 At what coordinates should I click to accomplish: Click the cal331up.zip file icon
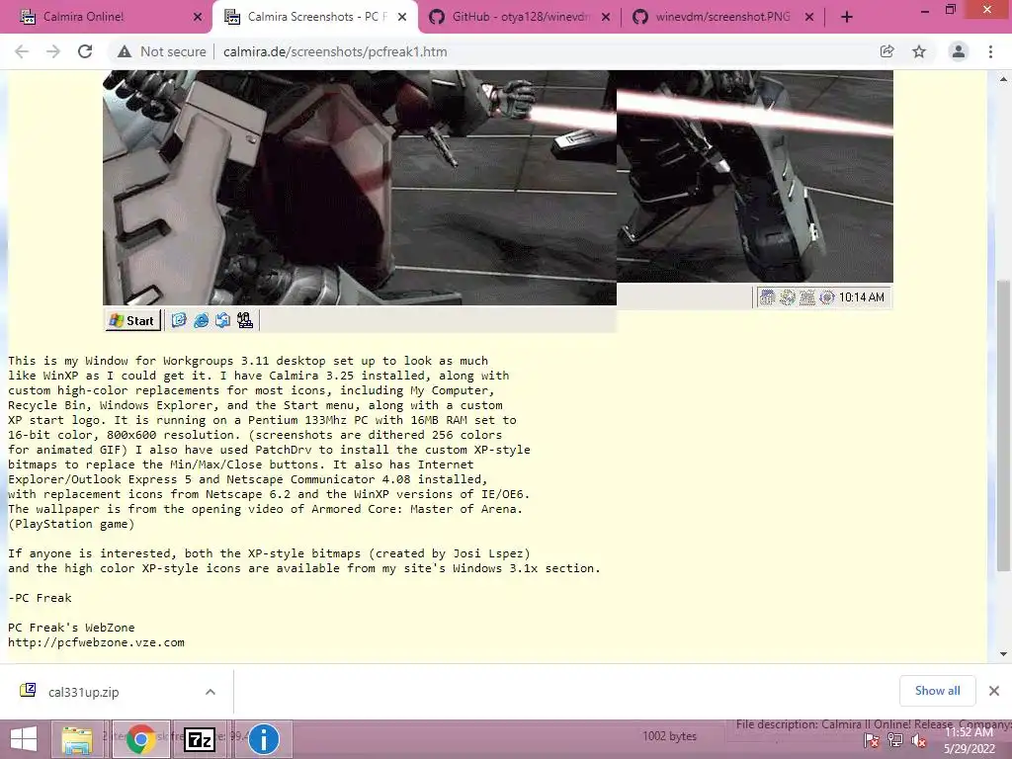tap(28, 691)
